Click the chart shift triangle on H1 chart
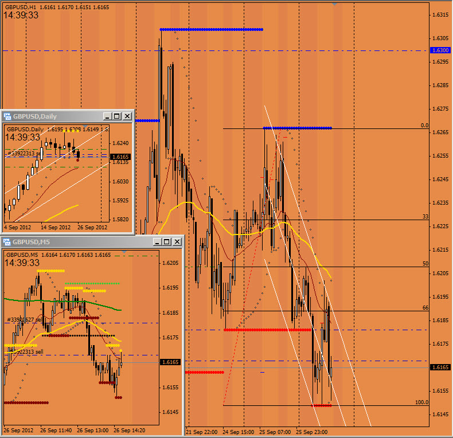Image resolution: width=453 pixels, height=438 pixels. coord(334,5)
